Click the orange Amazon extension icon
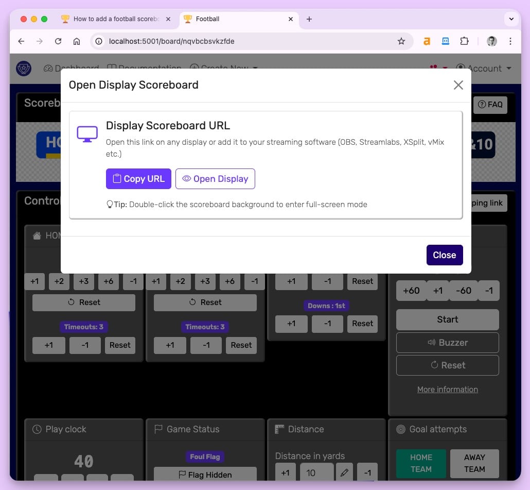 click(x=427, y=41)
